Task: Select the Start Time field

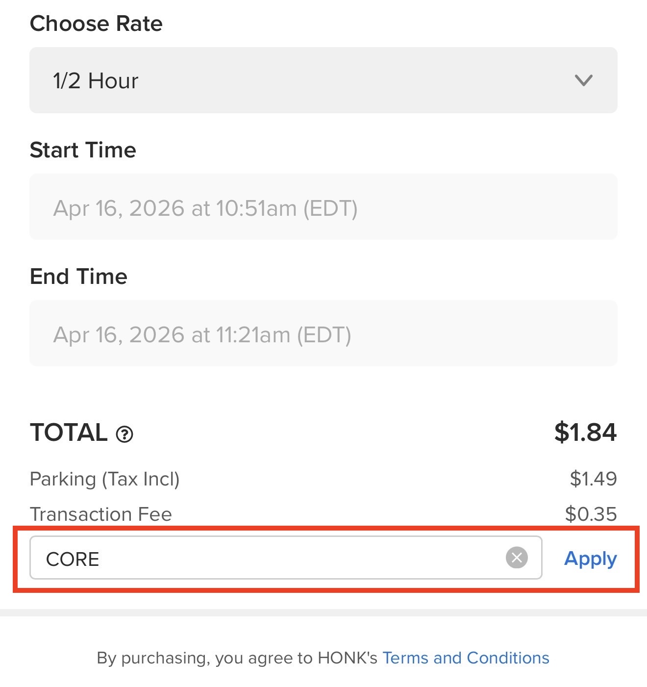Action: 323,207
